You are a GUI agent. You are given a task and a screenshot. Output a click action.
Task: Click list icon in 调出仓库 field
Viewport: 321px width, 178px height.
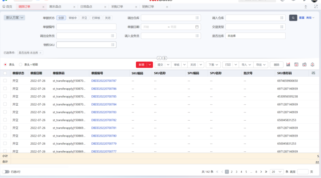[x=197, y=18]
